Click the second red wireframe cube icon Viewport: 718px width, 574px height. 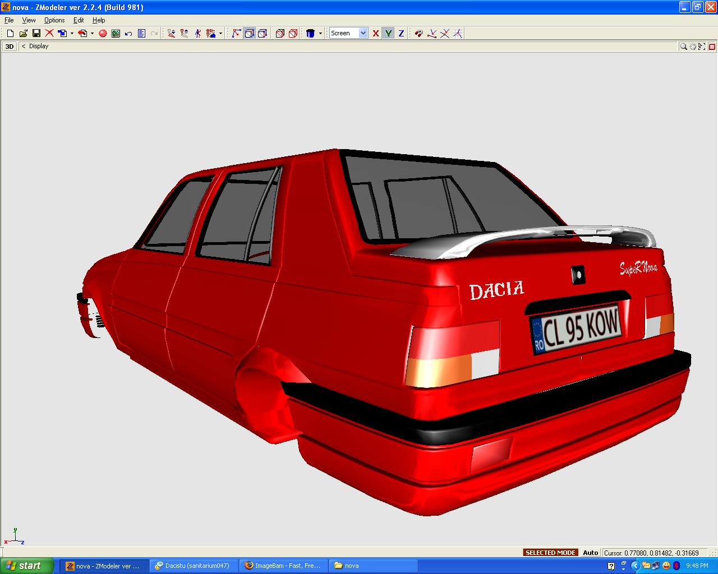pyautogui.click(x=293, y=34)
